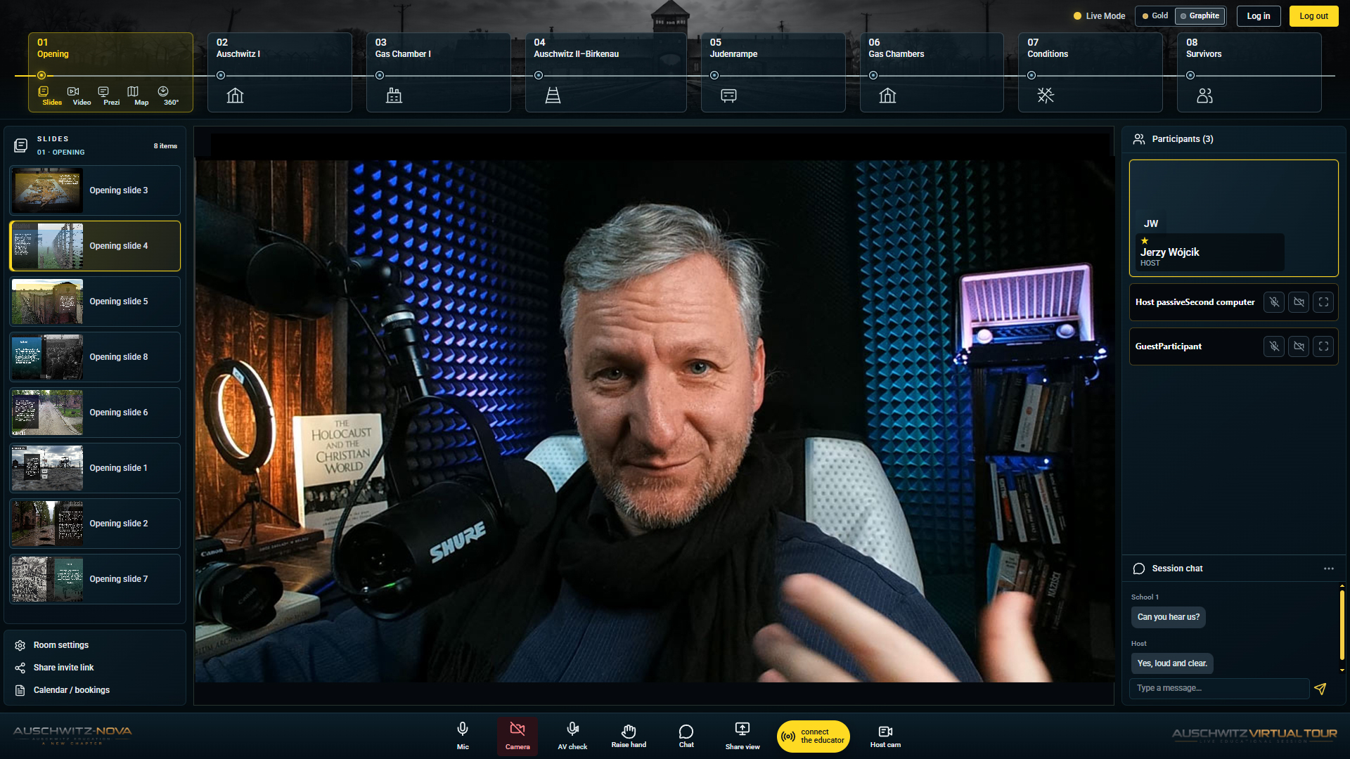Click the Log out button
This screenshot has height=759, width=1350.
[1313, 16]
